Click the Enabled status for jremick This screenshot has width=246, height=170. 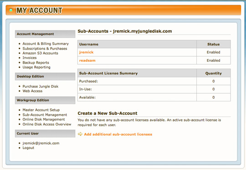[213, 52]
